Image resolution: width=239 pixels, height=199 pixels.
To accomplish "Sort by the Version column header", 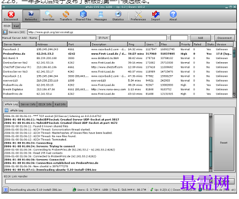I will 224,44.
